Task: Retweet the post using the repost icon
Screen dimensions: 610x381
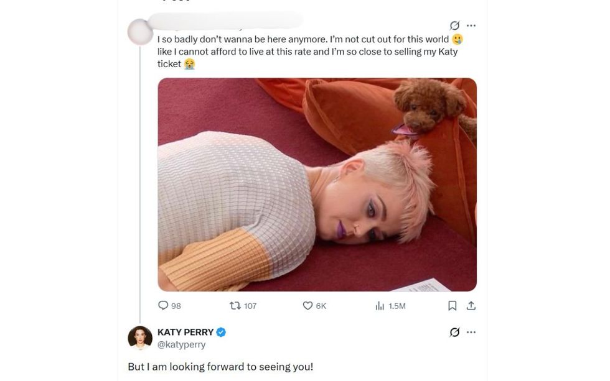Action: click(x=234, y=305)
